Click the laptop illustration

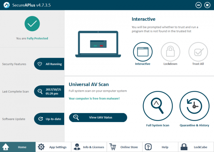tap(98, 44)
